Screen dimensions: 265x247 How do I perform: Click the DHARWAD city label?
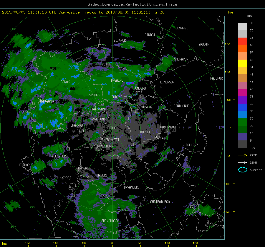[77, 125]
